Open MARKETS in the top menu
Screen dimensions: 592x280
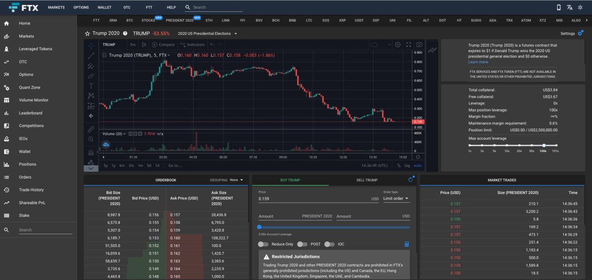(56, 7)
